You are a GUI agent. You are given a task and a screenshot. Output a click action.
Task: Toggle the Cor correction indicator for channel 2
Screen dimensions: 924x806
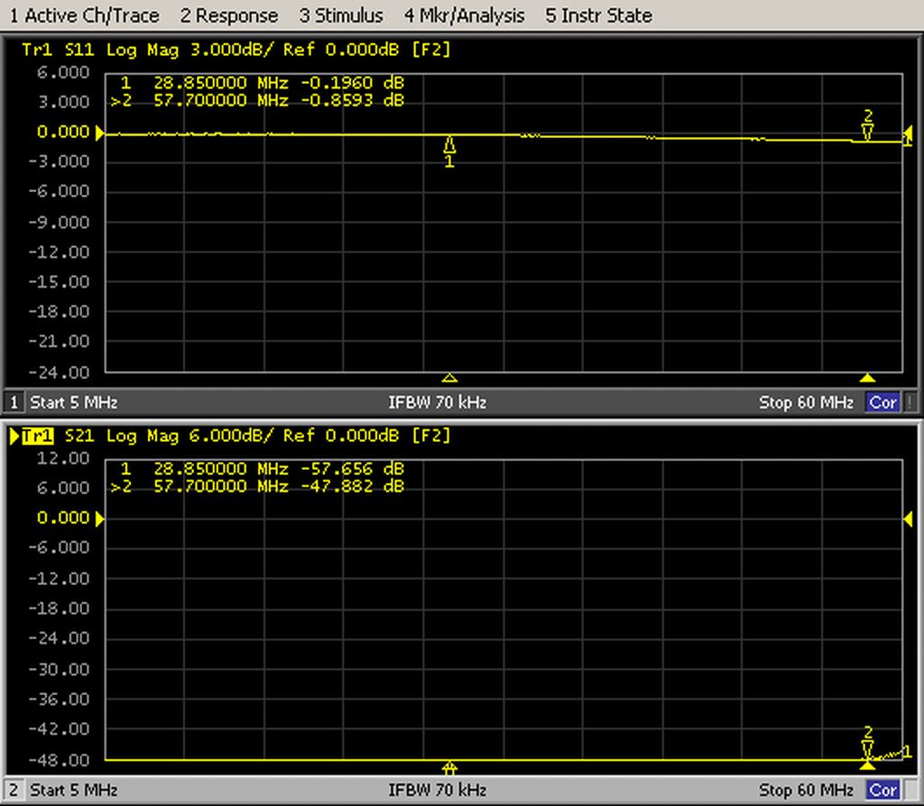coord(882,791)
